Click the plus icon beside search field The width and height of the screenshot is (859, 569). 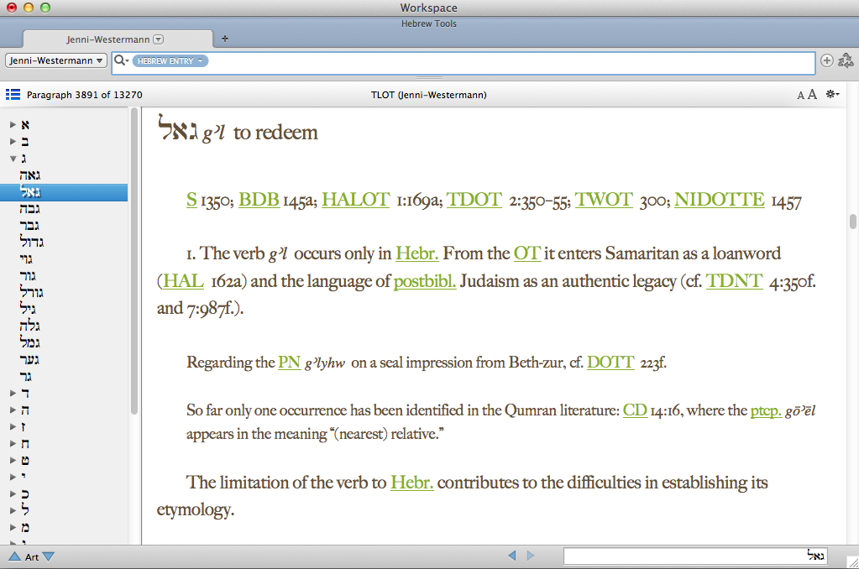tap(827, 60)
